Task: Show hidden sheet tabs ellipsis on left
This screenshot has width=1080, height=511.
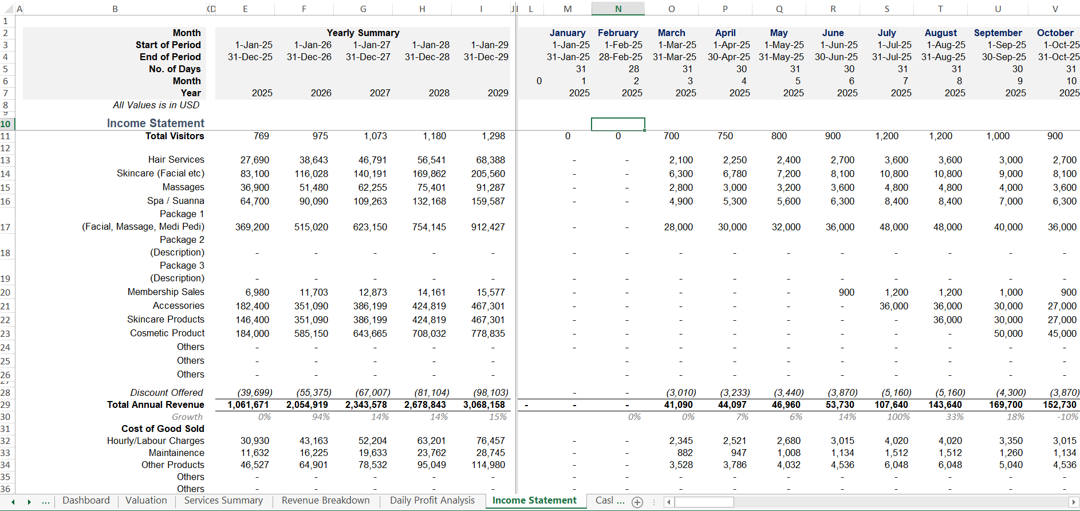Action: [46, 502]
